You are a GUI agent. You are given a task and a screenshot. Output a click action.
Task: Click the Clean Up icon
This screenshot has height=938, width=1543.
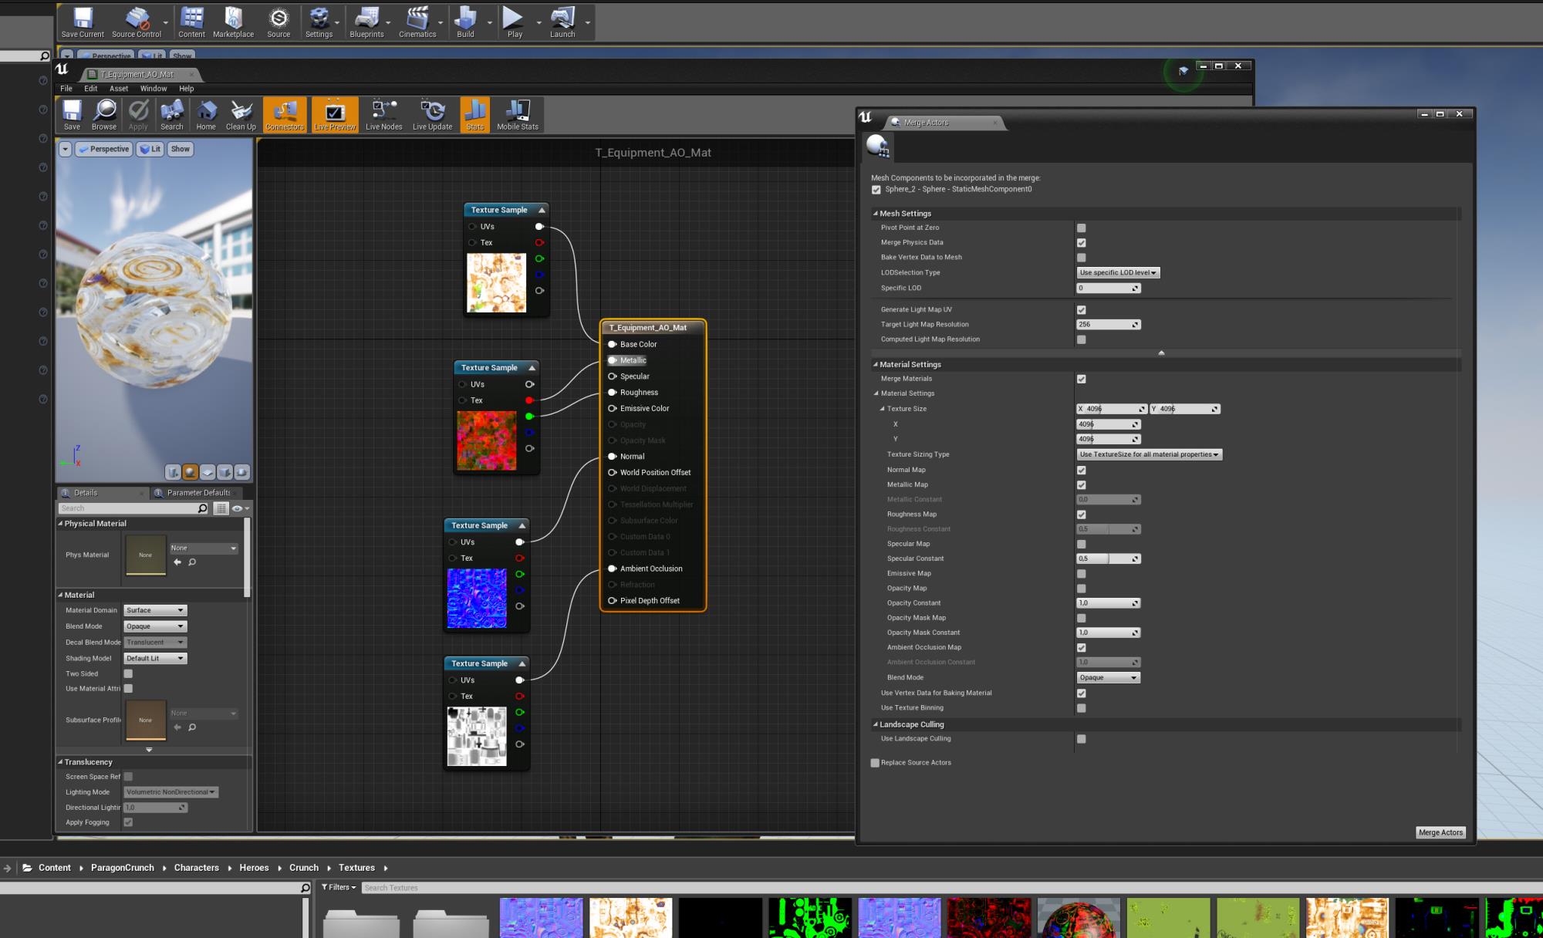pyautogui.click(x=241, y=115)
